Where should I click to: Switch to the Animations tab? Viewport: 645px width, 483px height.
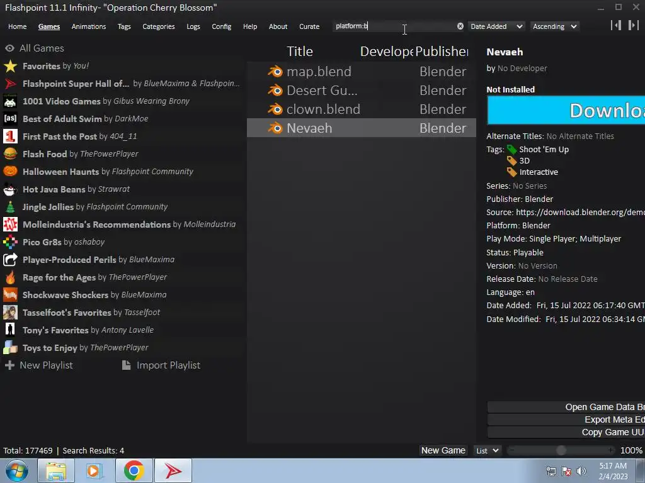pos(88,26)
